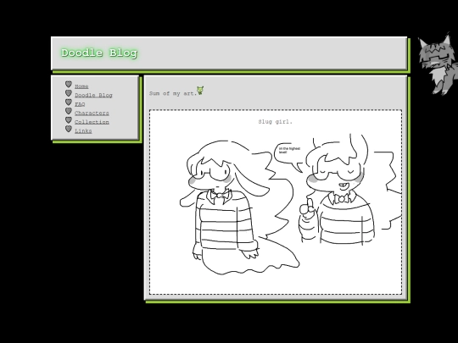
Task: Click small green cat icon after 'Sum of my art.'
Action: click(200, 91)
